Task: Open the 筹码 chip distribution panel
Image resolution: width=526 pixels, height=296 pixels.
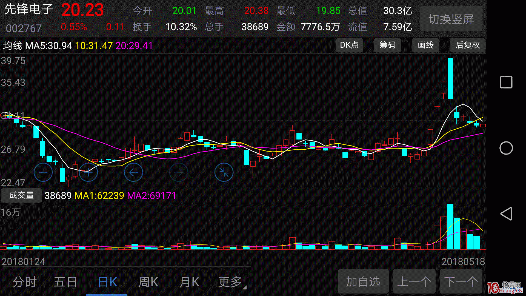Action: tap(387, 45)
